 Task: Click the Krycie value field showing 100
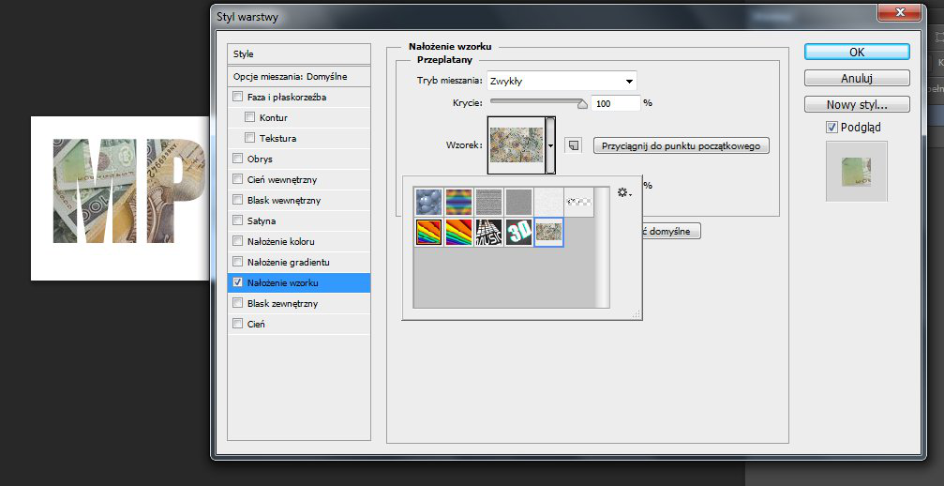615,103
